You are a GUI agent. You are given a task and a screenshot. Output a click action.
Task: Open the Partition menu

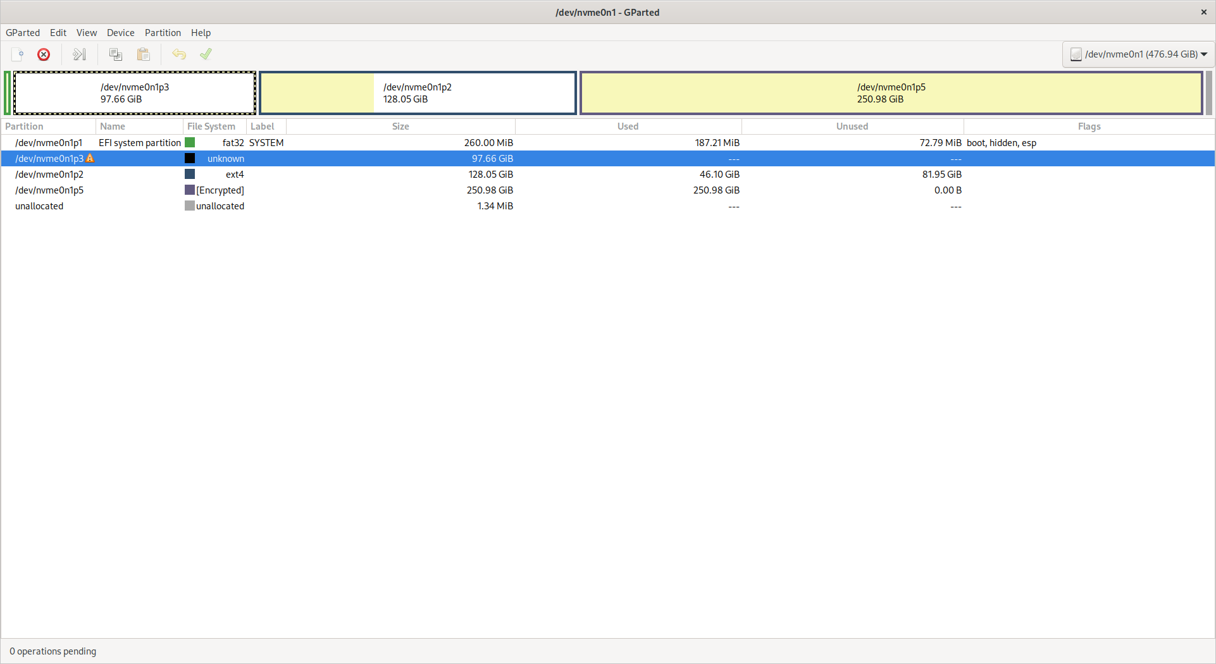(163, 33)
